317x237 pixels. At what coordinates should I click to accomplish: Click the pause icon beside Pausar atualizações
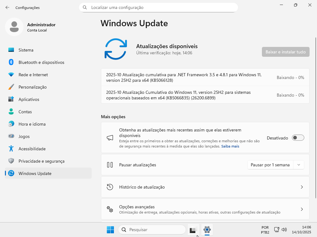click(110, 165)
